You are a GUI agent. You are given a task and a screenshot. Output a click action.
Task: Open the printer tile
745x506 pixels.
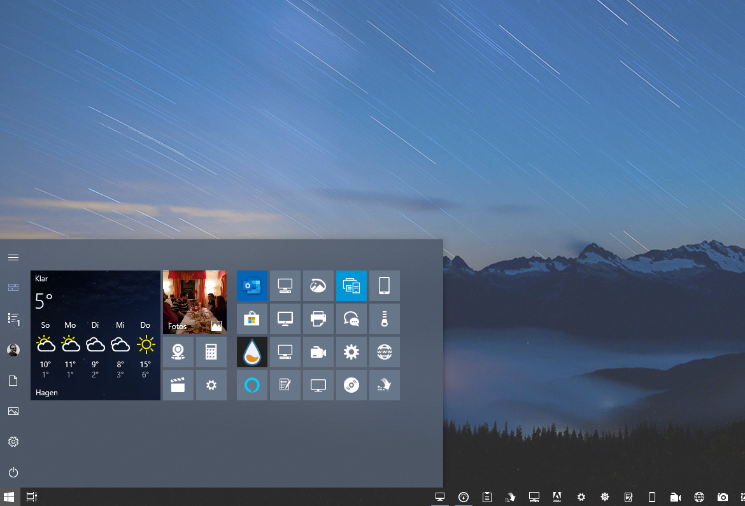click(318, 319)
